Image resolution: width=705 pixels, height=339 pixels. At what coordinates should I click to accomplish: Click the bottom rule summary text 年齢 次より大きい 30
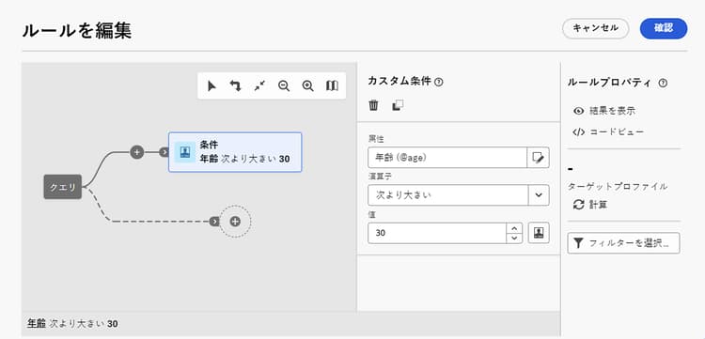pos(72,323)
